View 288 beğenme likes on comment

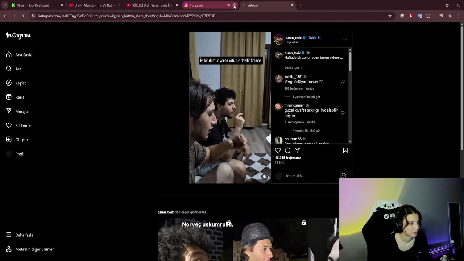coord(294,88)
